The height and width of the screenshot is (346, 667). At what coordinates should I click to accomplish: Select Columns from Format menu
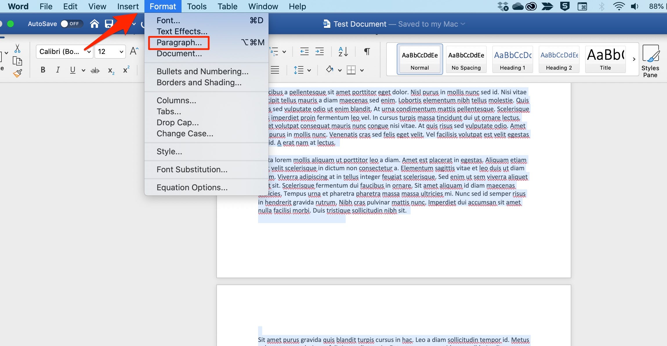pyautogui.click(x=176, y=100)
